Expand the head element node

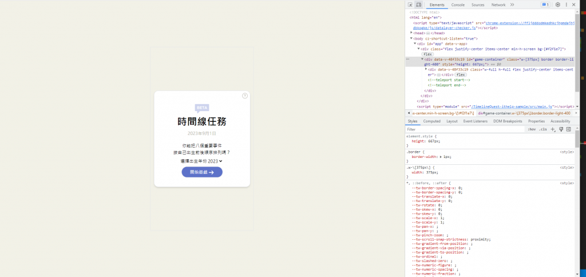click(411, 33)
